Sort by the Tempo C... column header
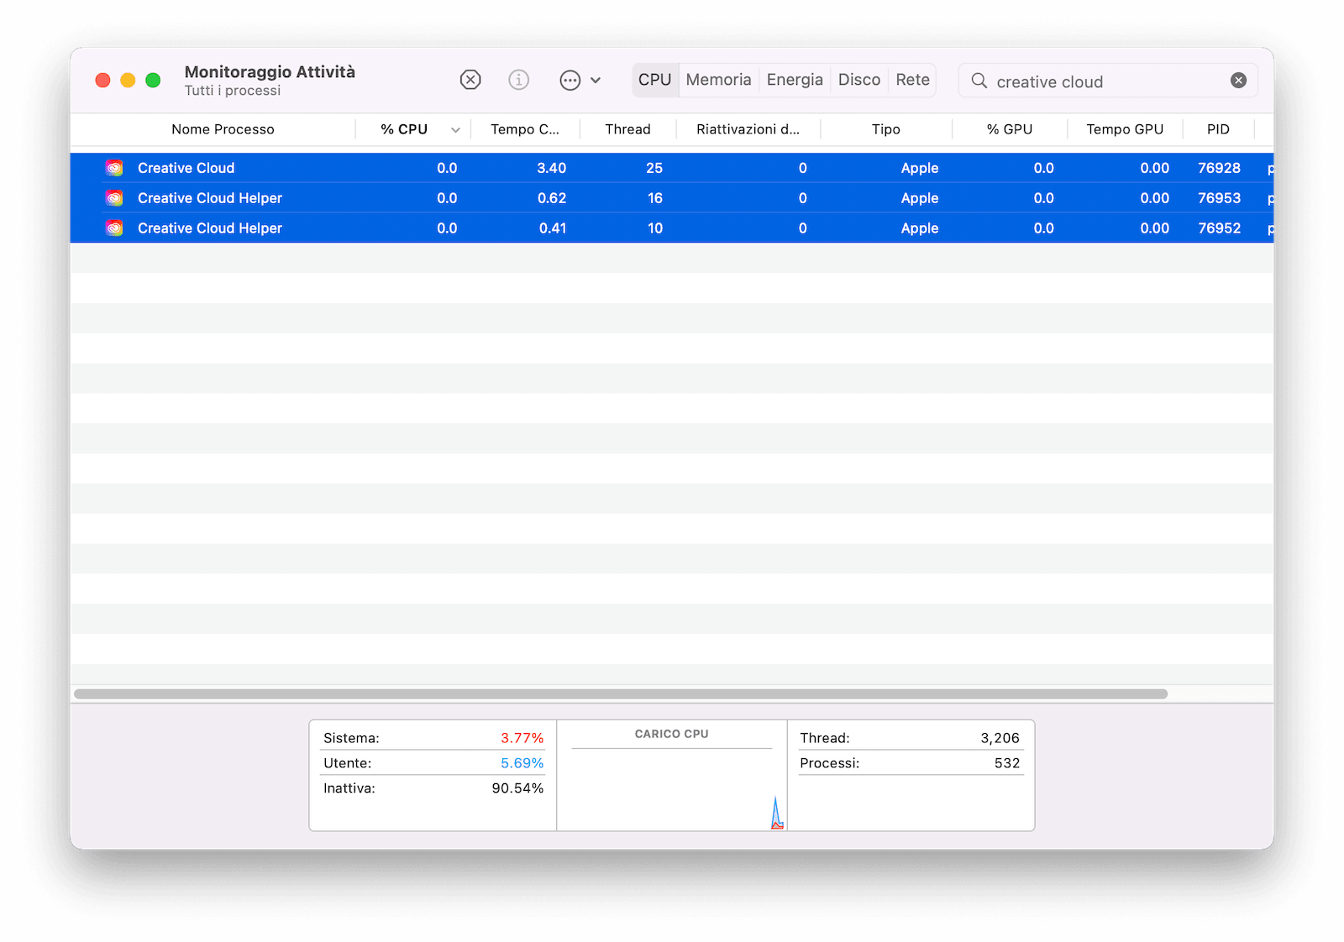Image resolution: width=1344 pixels, height=942 pixels. (x=525, y=129)
